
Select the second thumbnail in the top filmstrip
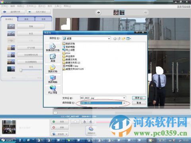pyautogui.click(x=122, y=12)
